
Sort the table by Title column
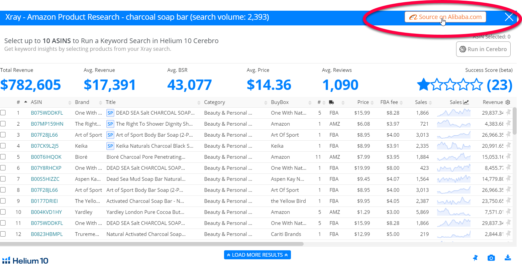coord(111,102)
